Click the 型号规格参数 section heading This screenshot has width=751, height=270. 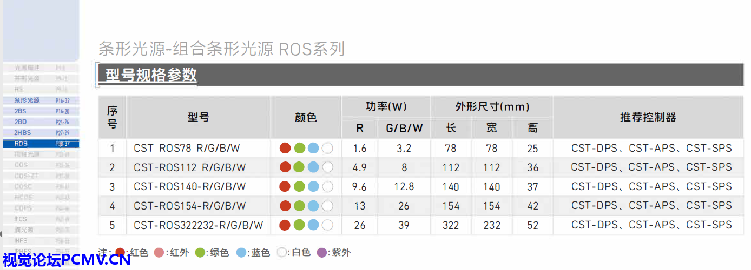point(151,75)
